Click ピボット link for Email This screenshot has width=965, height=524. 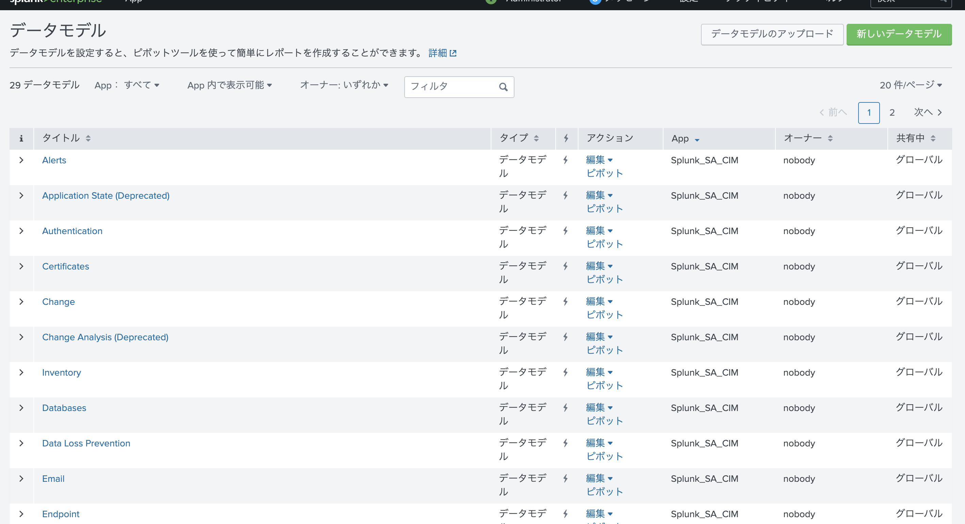click(605, 492)
